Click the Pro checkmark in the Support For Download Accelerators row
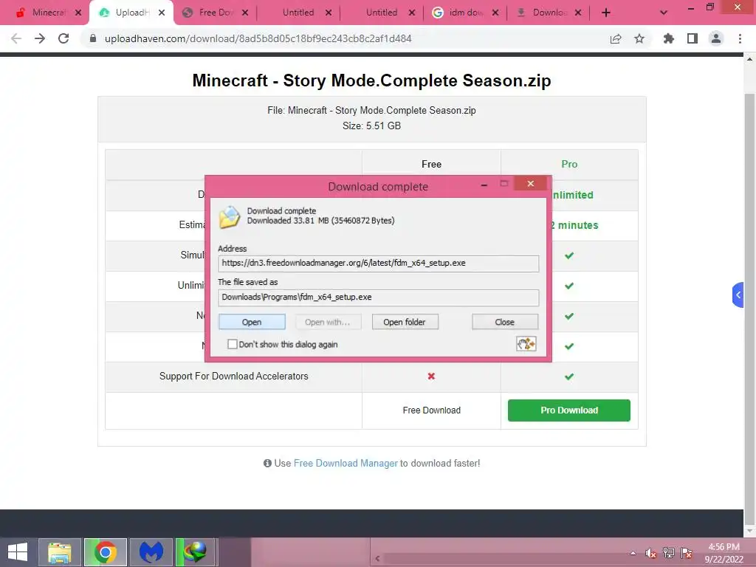This screenshot has height=567, width=756. tap(569, 377)
